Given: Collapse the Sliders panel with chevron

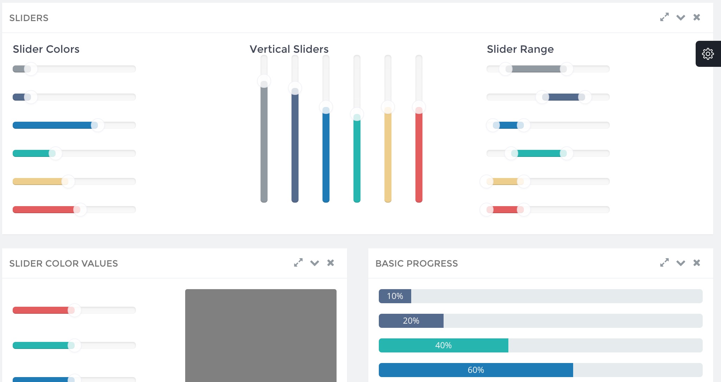Looking at the screenshot, I should (x=681, y=18).
